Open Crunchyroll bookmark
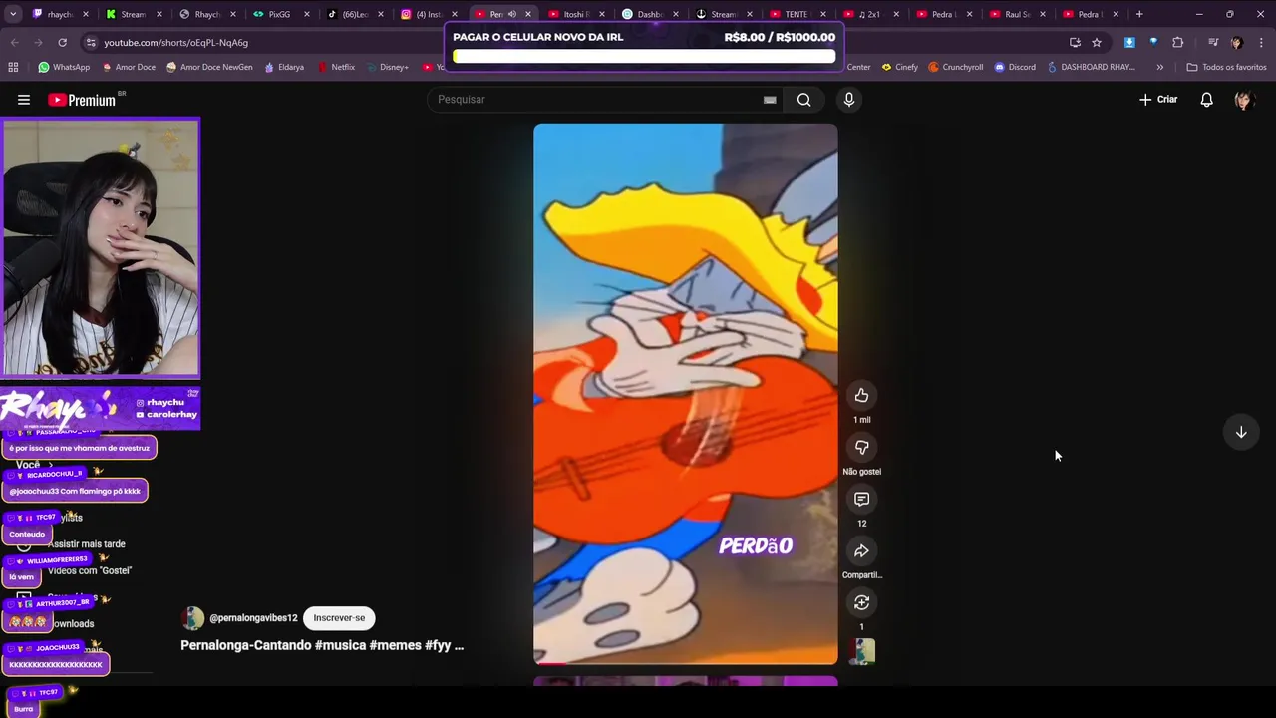 [956, 67]
